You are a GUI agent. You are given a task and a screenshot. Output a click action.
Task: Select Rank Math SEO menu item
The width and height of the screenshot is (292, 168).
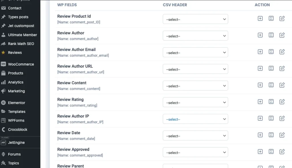21,44
